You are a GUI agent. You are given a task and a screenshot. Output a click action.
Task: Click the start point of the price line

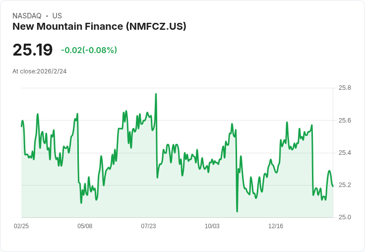(21, 126)
